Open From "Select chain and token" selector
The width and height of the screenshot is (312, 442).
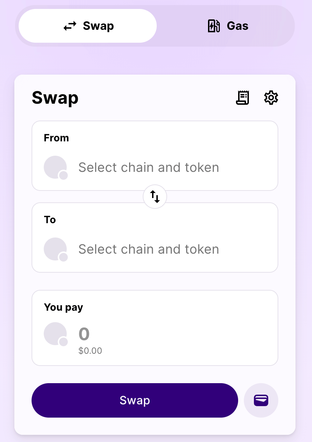pyautogui.click(x=148, y=168)
